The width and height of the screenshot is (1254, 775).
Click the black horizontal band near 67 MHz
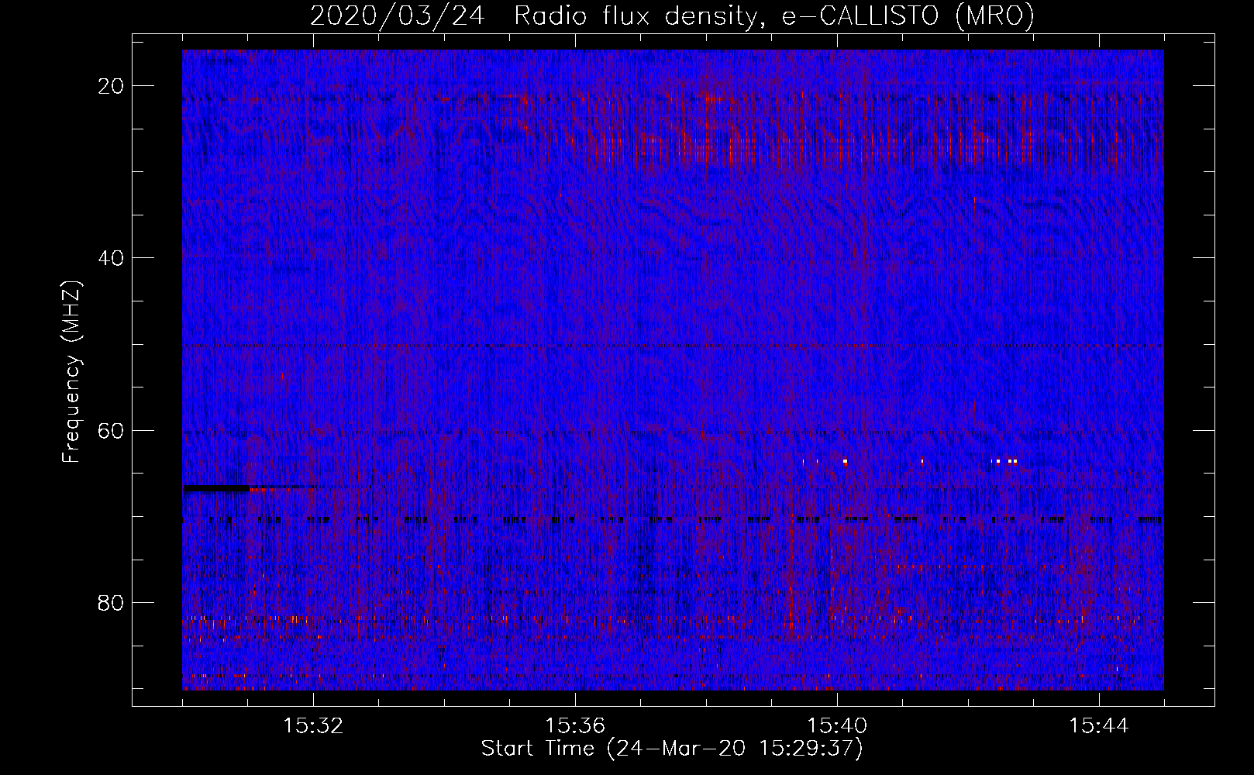216,488
